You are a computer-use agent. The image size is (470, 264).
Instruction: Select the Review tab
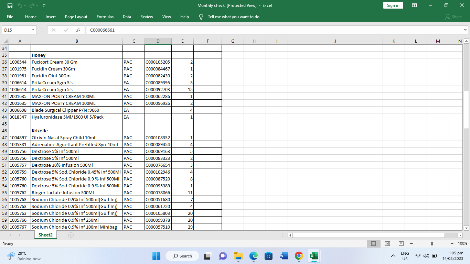tap(147, 17)
